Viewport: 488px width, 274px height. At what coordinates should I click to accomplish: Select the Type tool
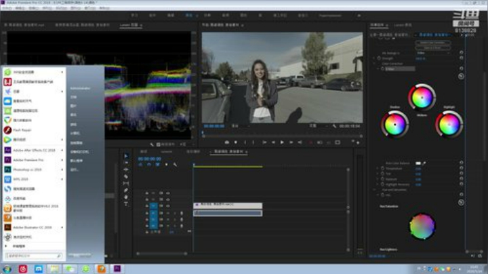tap(126, 204)
